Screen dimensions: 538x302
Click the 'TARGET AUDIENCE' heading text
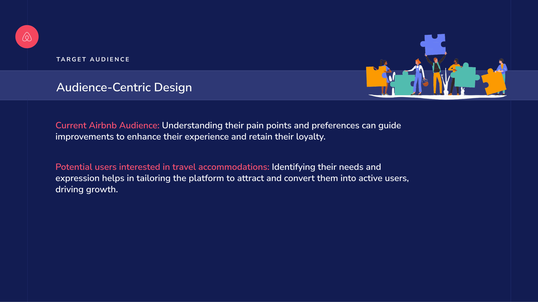point(93,59)
